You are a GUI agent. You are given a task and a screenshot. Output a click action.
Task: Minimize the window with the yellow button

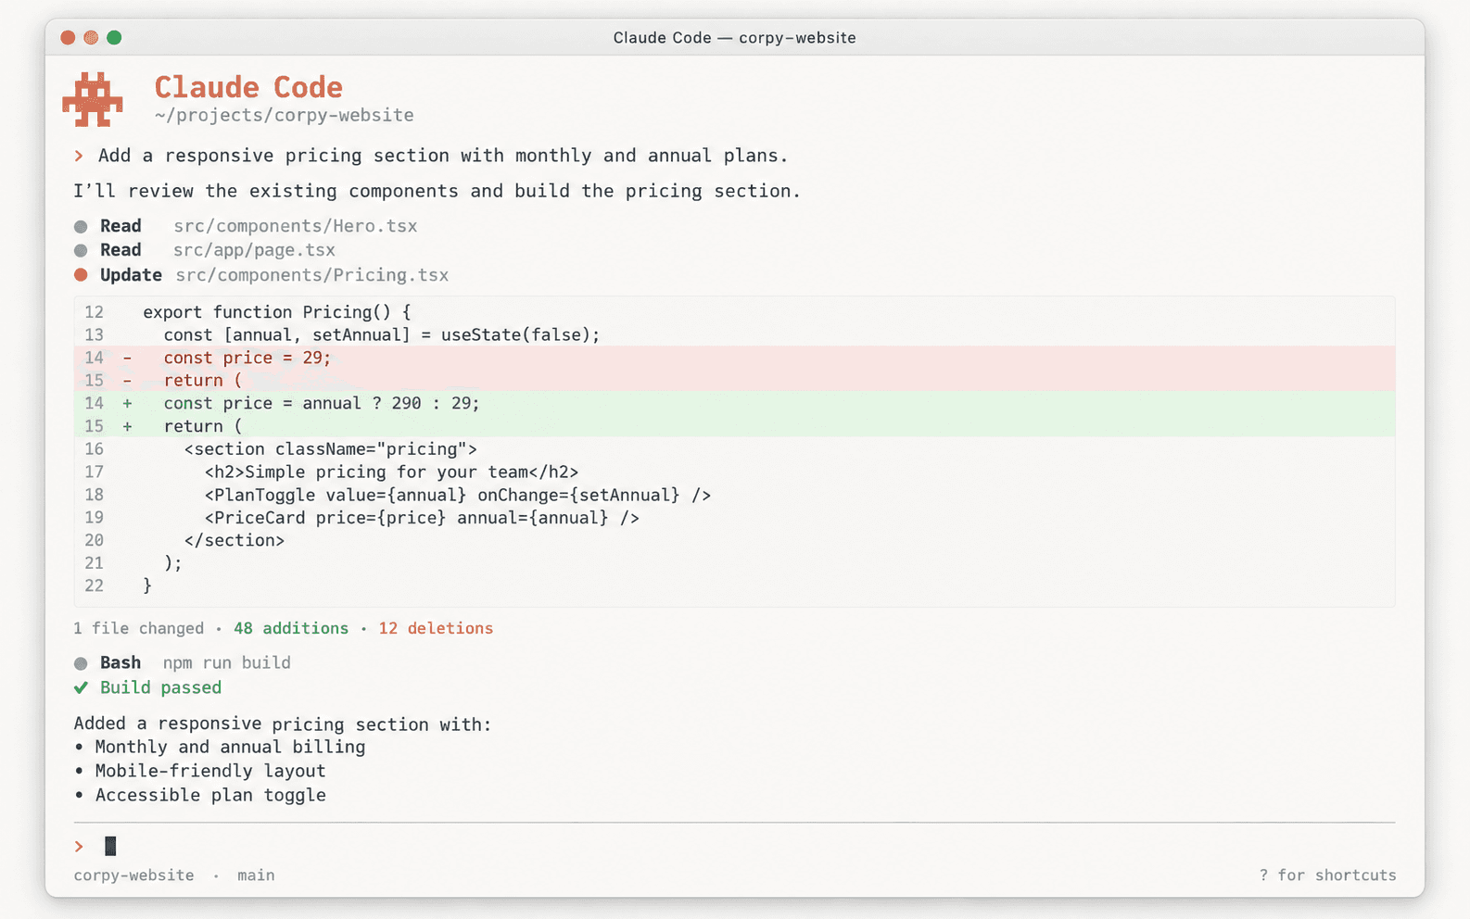tap(91, 38)
